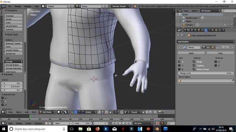Enable the V textures checkbox
236x132 pixels.
[x=216, y=65]
